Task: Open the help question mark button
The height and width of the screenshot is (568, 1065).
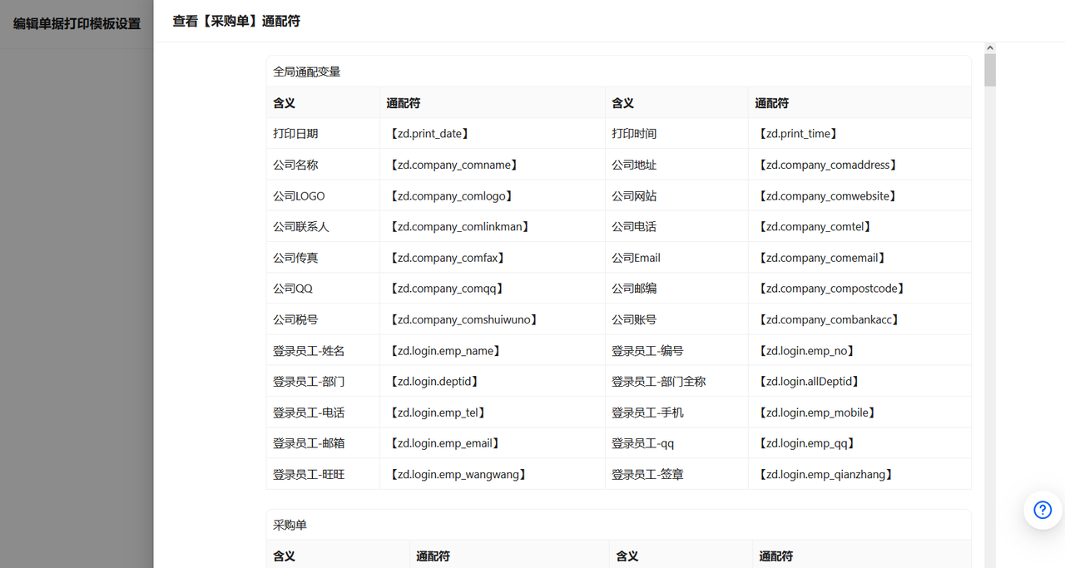Action: click(x=1043, y=510)
